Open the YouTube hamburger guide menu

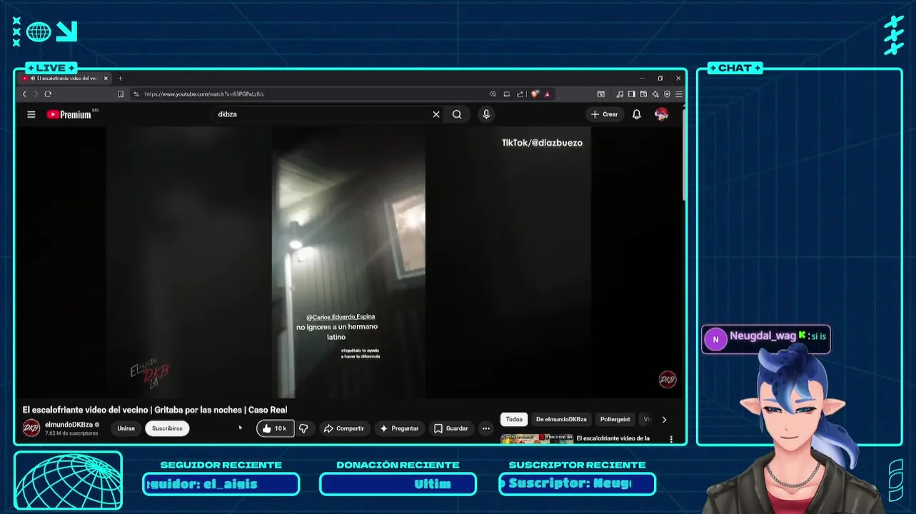[x=31, y=114]
